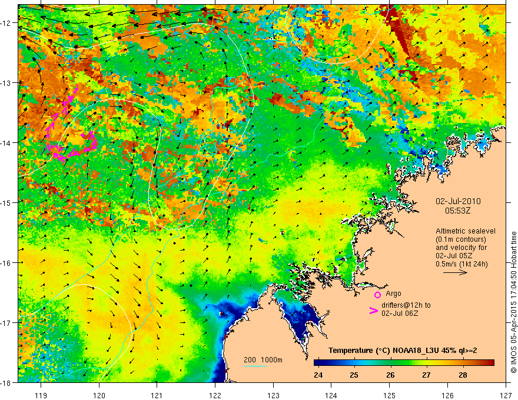Click latitude axis label -17
This screenshot has width=518, height=400.
pyautogui.click(x=6, y=322)
